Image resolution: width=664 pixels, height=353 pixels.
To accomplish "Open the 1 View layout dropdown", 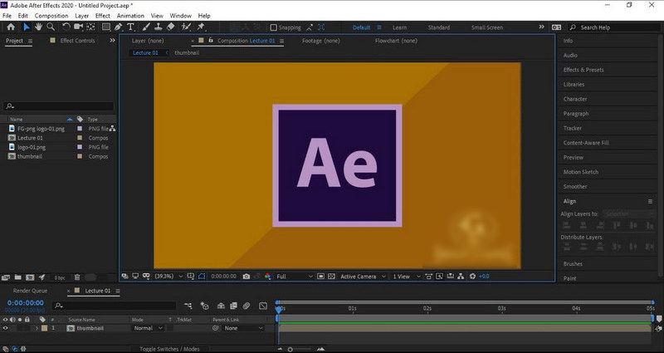I will [406, 277].
